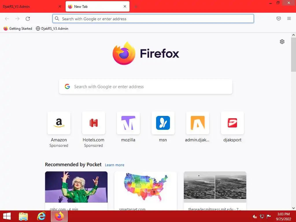Viewport: 296px width, 222px height.
Task: Open the djaksport shortcut tile
Action: click(x=232, y=123)
